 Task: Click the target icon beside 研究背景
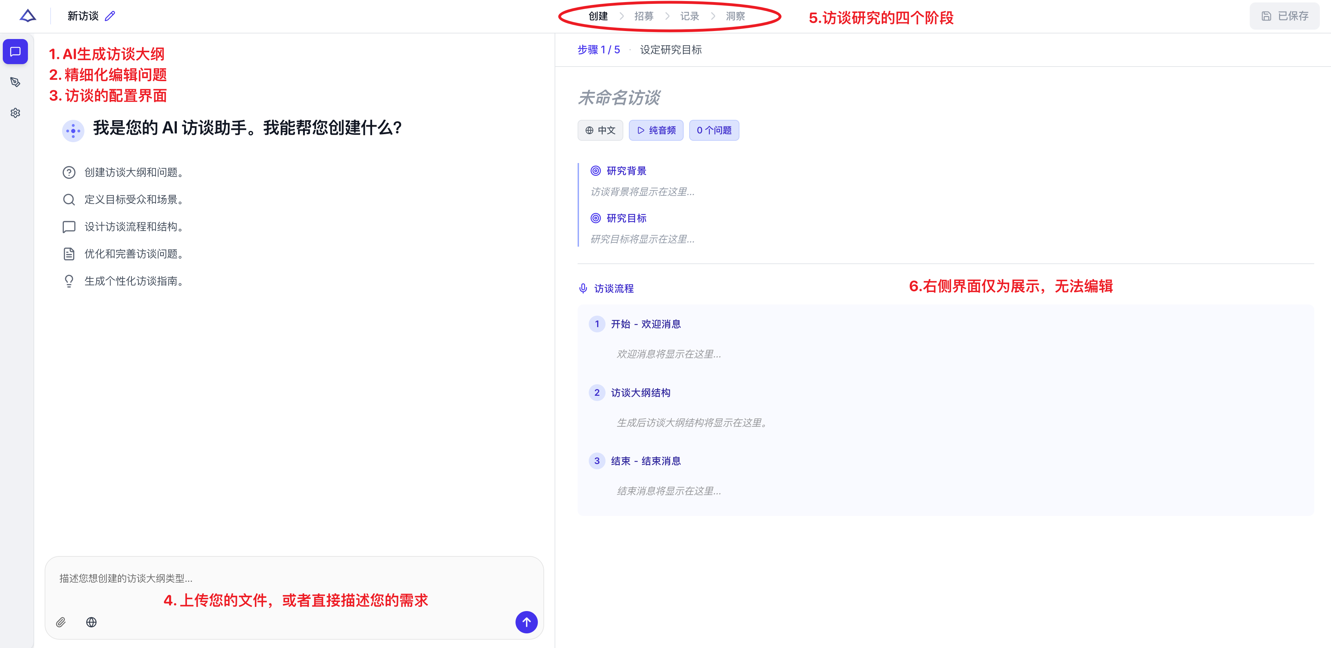pos(596,171)
